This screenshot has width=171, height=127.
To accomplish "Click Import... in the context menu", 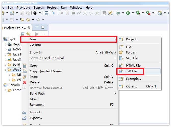I will click(x=36, y=112).
